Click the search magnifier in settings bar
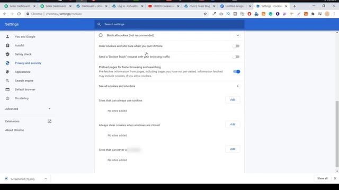Image resolution: width=339 pixels, height=190 pixels. (x=99, y=24)
